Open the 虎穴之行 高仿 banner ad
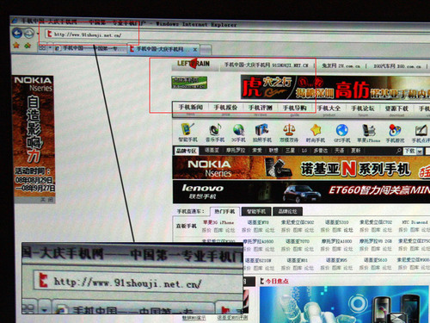Screen dimensions: 430x323 [x=335, y=88]
